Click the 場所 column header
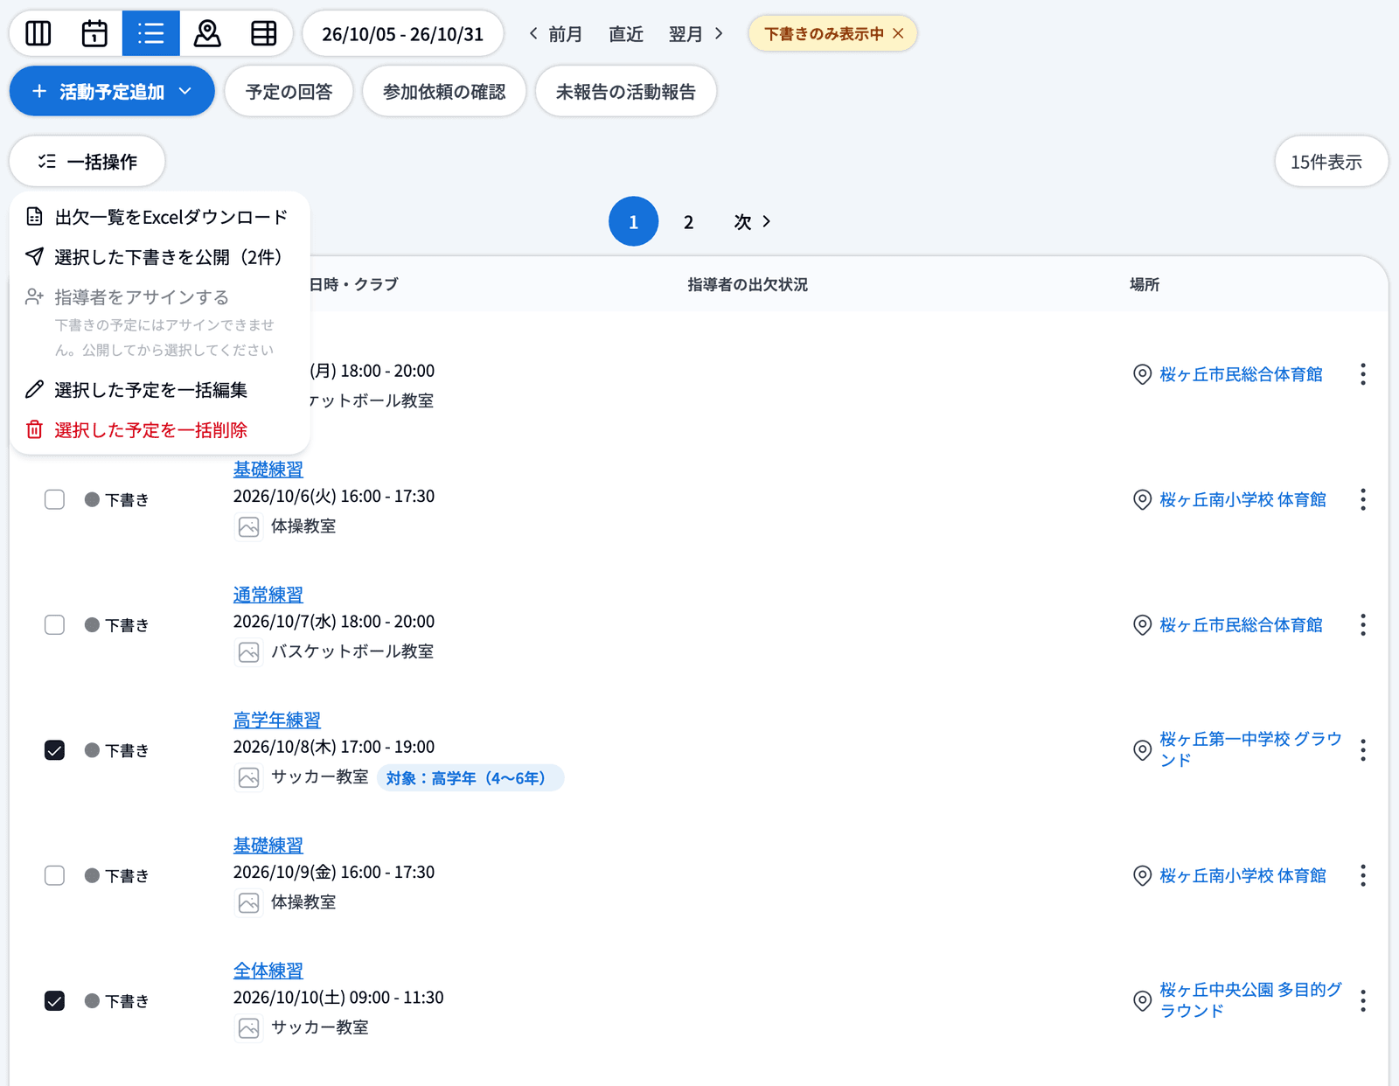1399x1086 pixels. pyautogui.click(x=1145, y=284)
